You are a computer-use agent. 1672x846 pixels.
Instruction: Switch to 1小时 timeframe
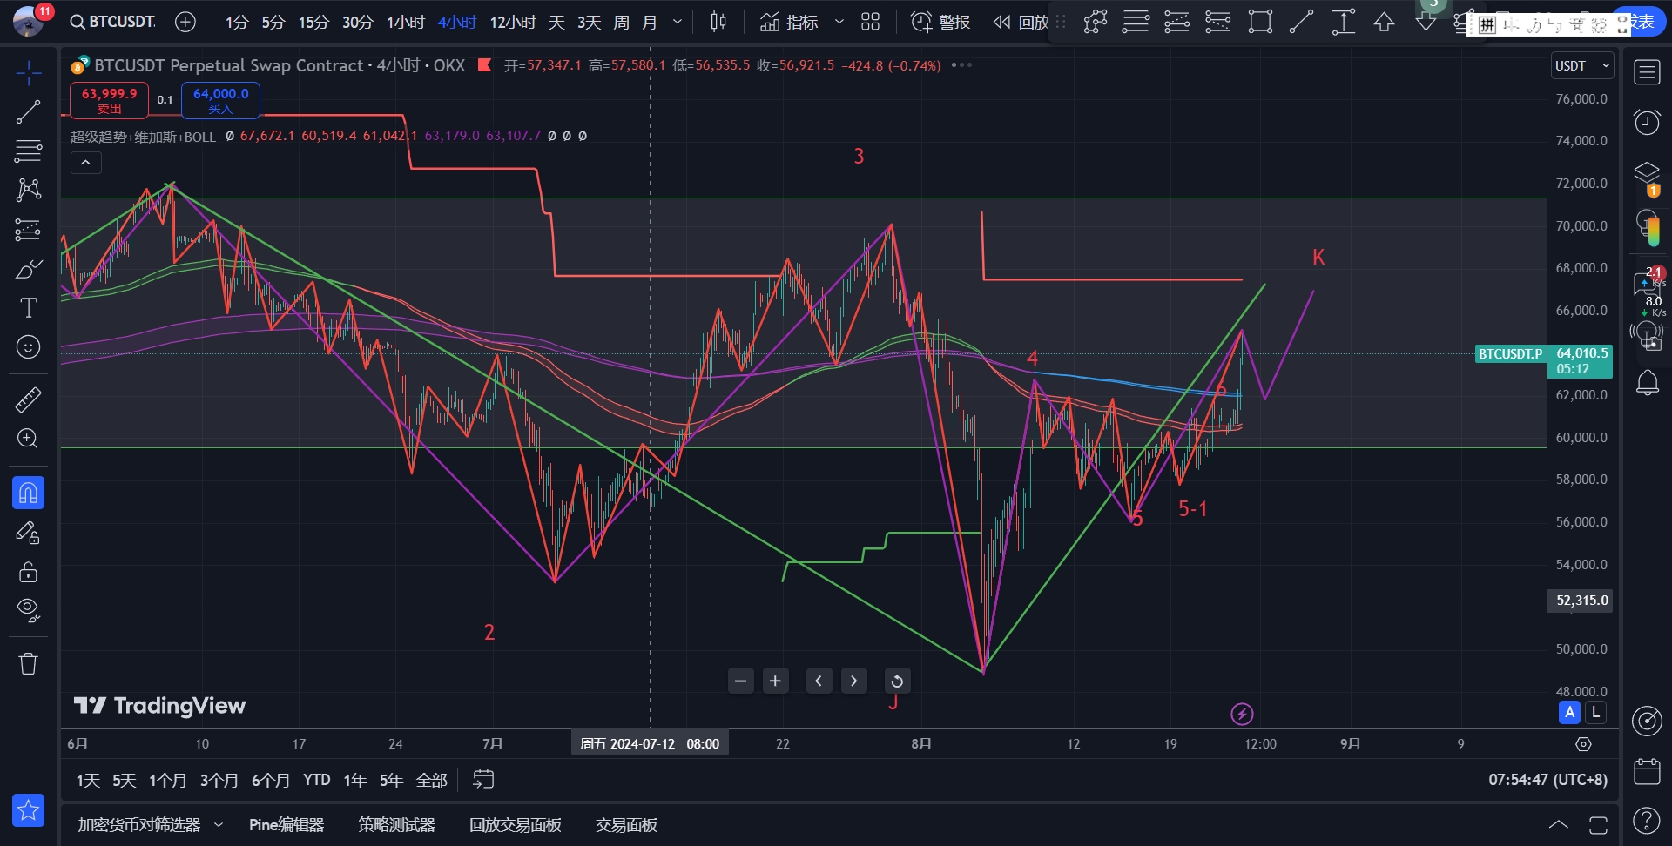click(406, 22)
